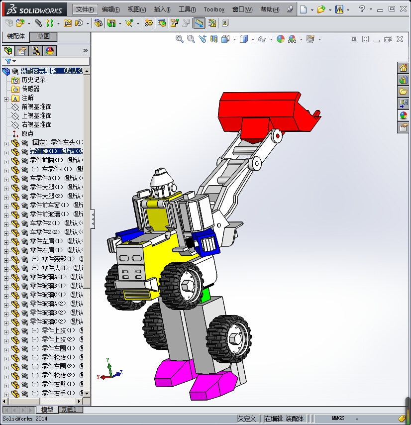This screenshot has height=425, width=411.
Task: Click the tree vertical scrollbar down arrow
Action: 87,393
